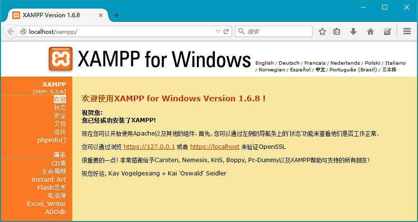Select the XAMPP Version 1.6.8 tab

pyautogui.click(x=51, y=15)
